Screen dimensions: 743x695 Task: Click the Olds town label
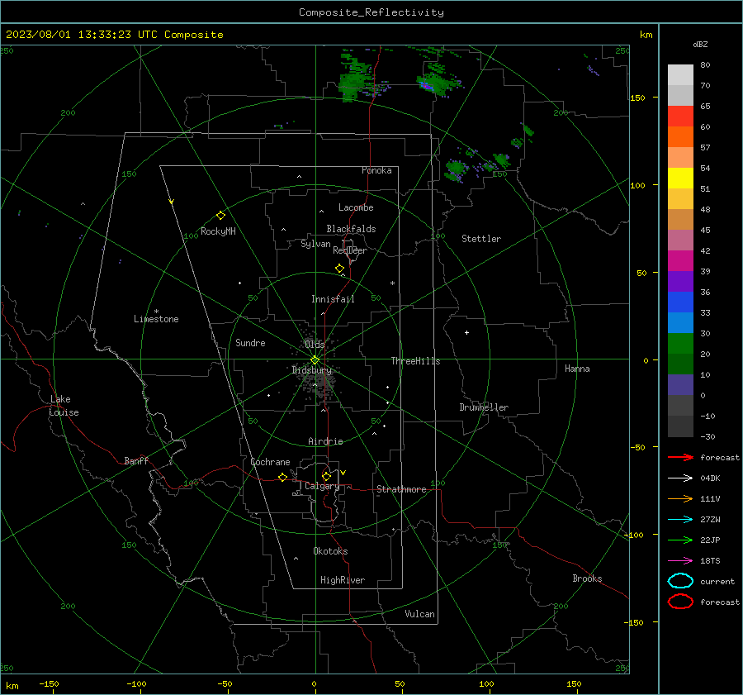[315, 344]
